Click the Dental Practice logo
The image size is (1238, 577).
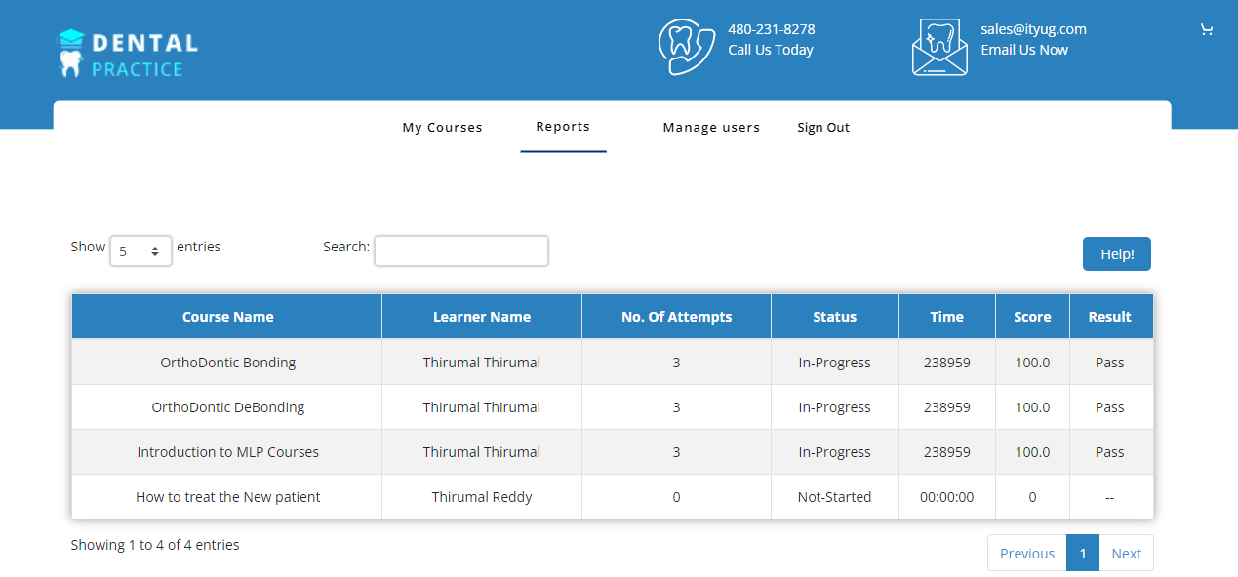click(128, 54)
